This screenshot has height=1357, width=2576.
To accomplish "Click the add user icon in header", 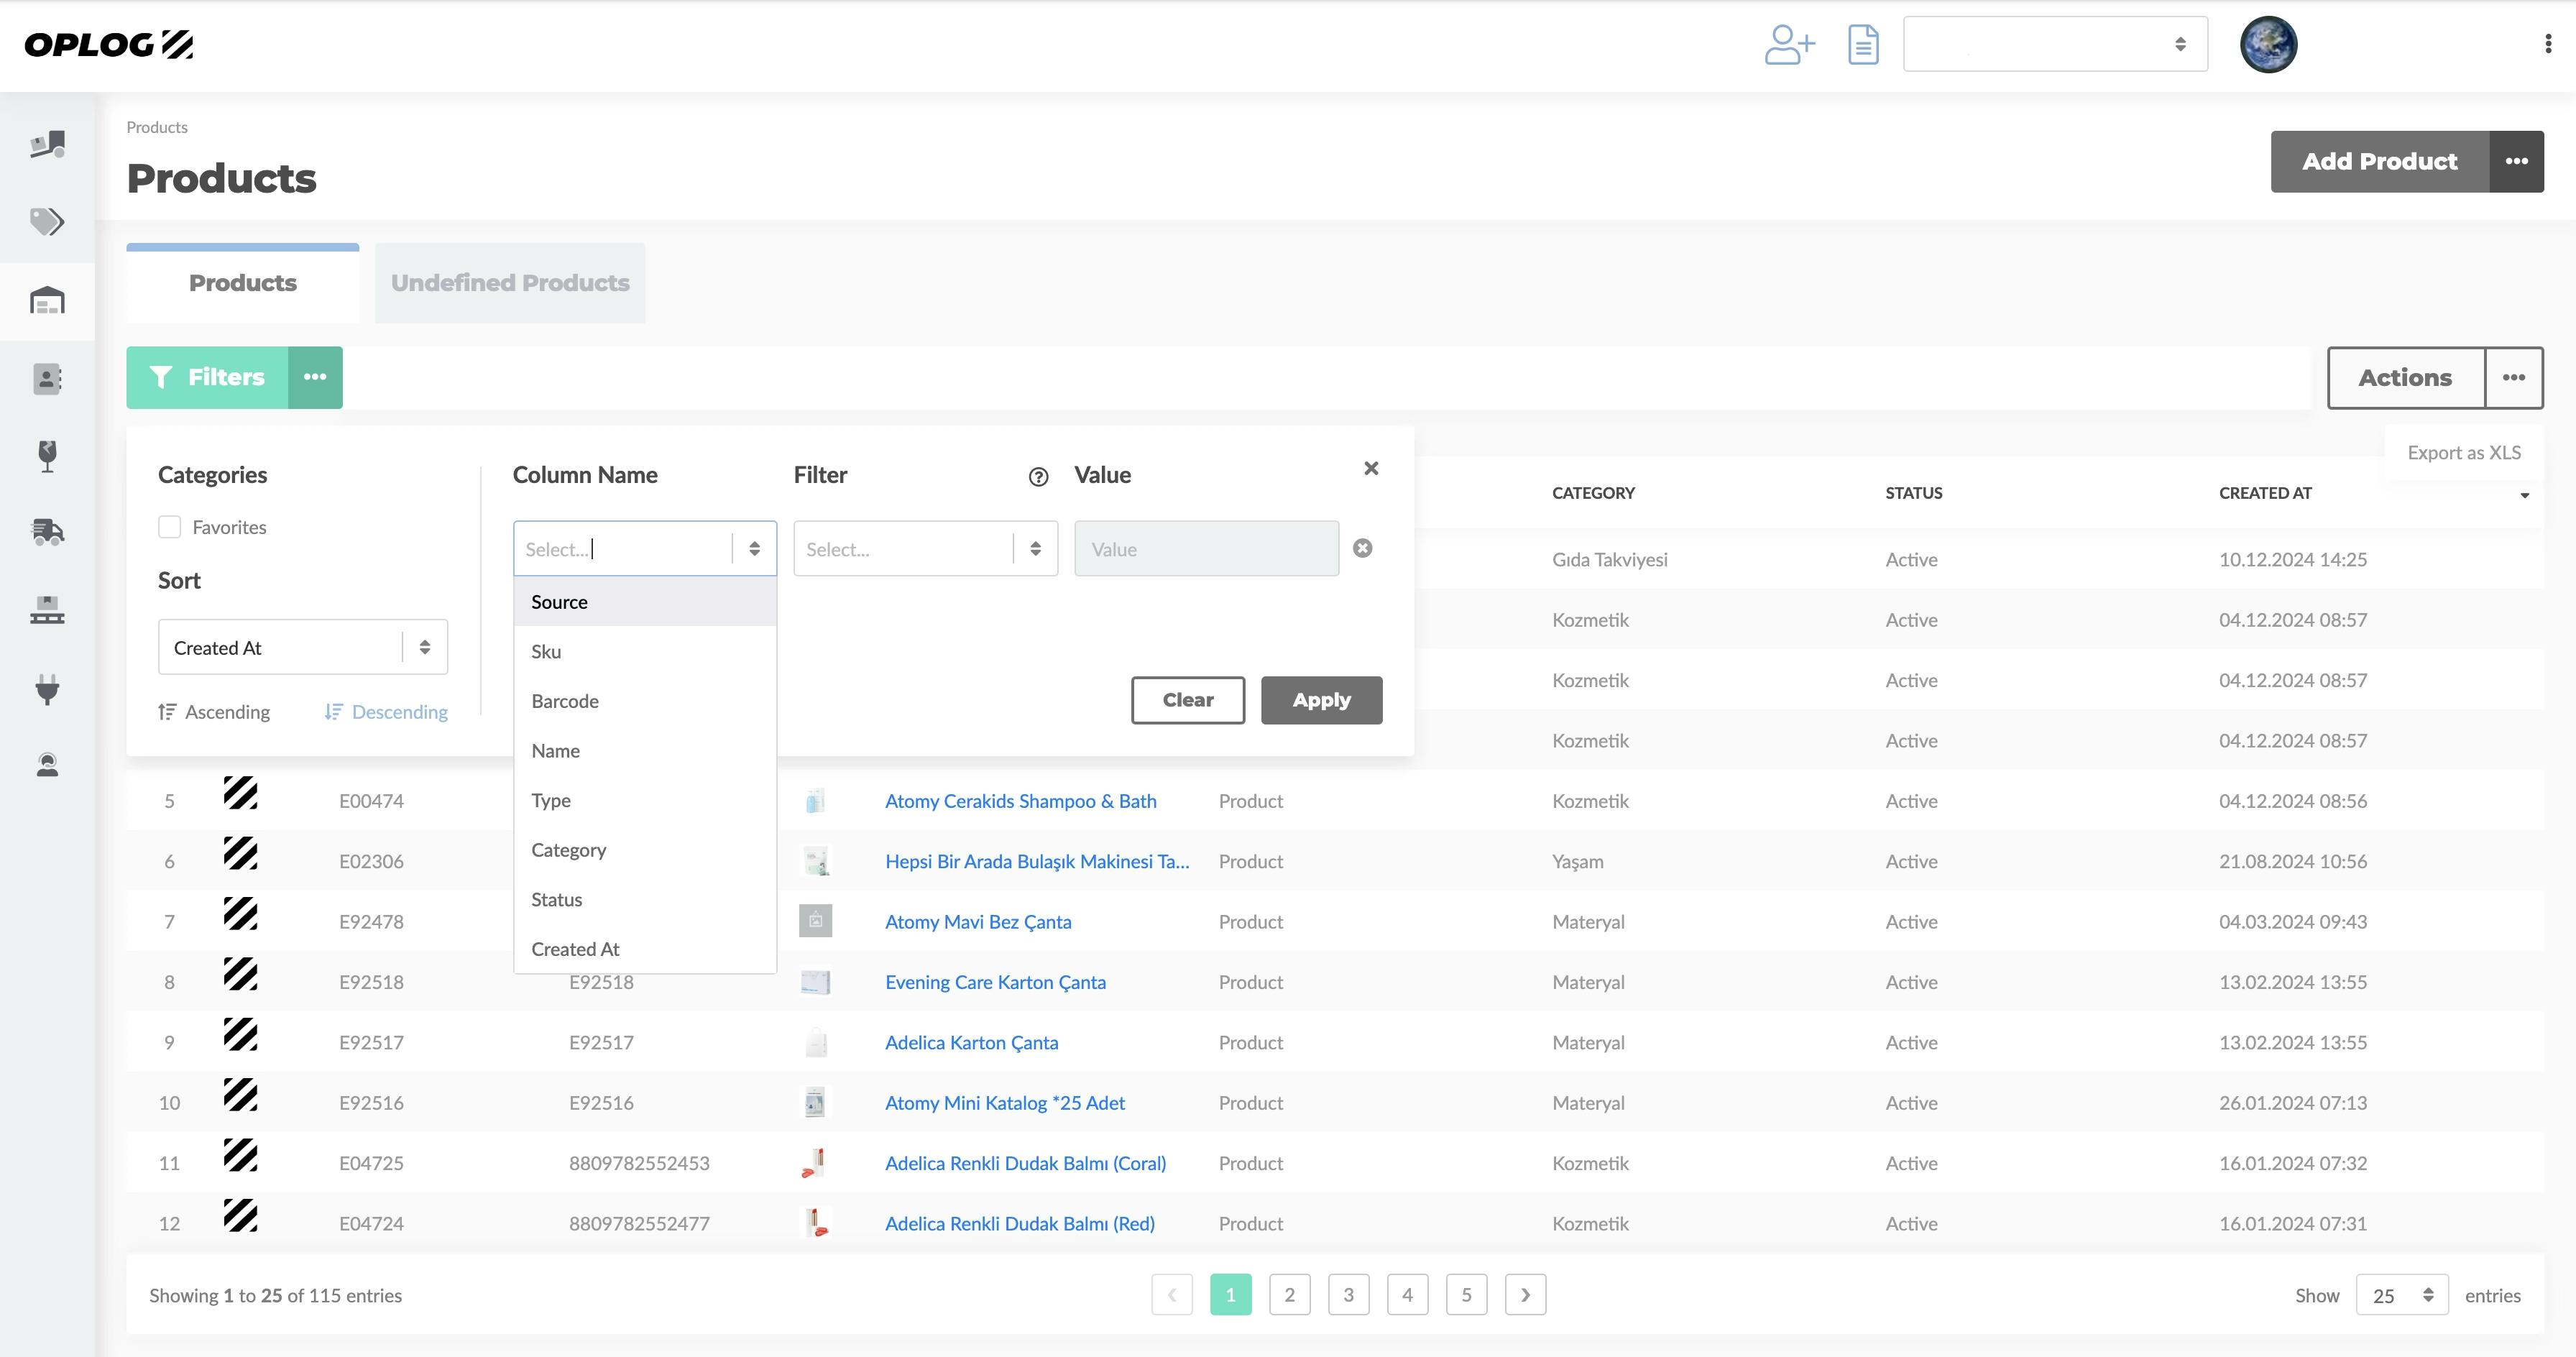I will click(x=1788, y=44).
